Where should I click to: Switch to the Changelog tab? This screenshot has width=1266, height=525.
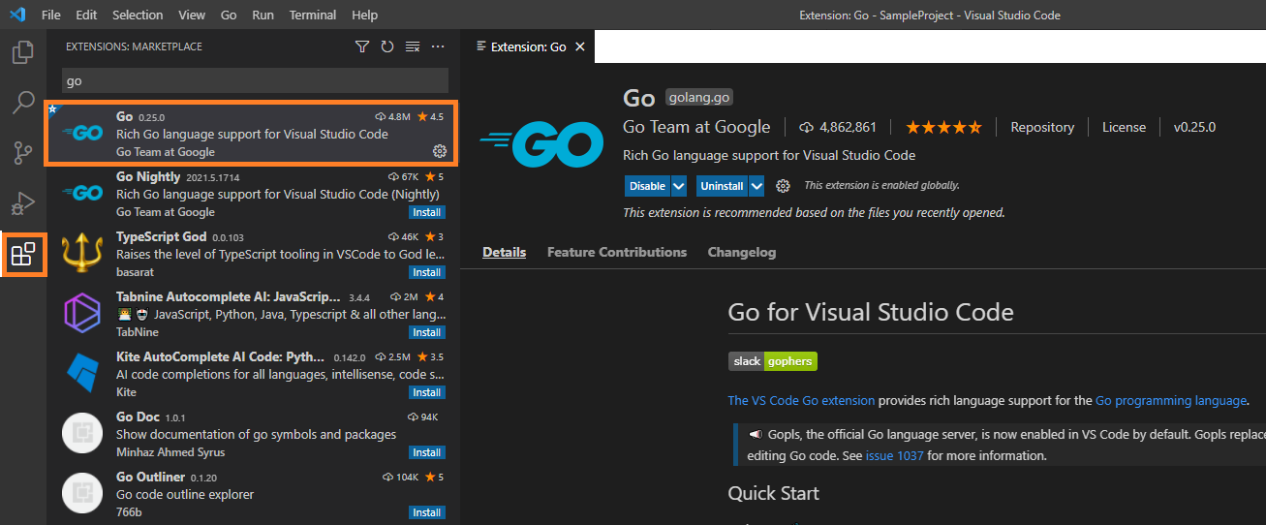pyautogui.click(x=742, y=252)
